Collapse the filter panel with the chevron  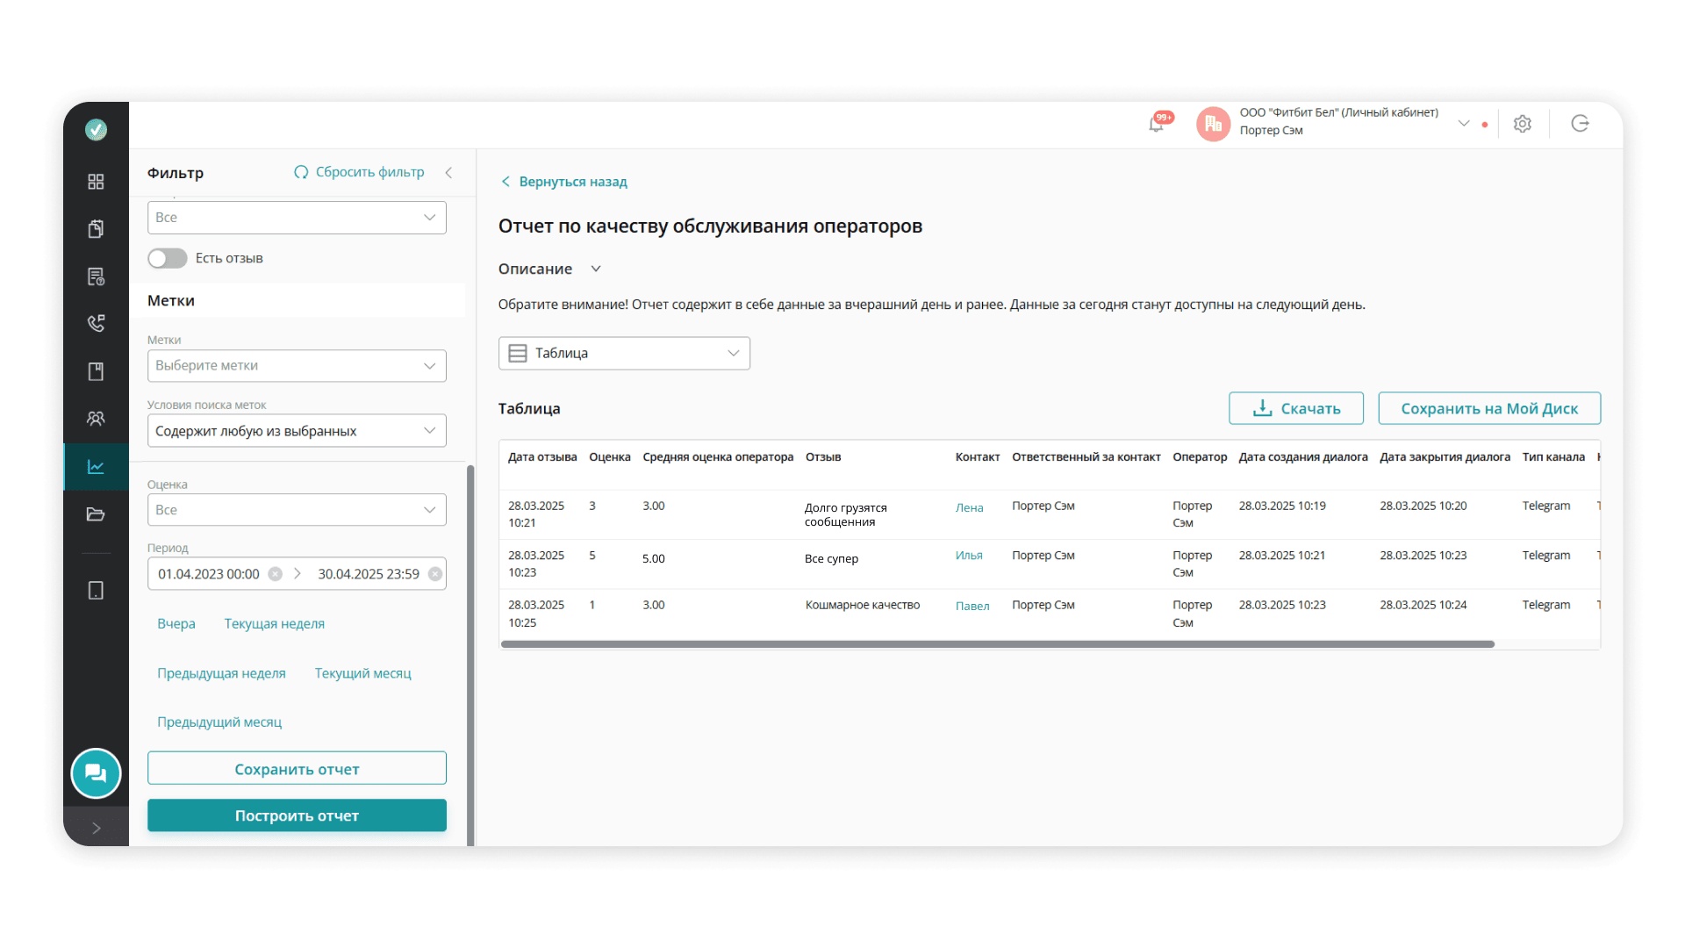448,173
